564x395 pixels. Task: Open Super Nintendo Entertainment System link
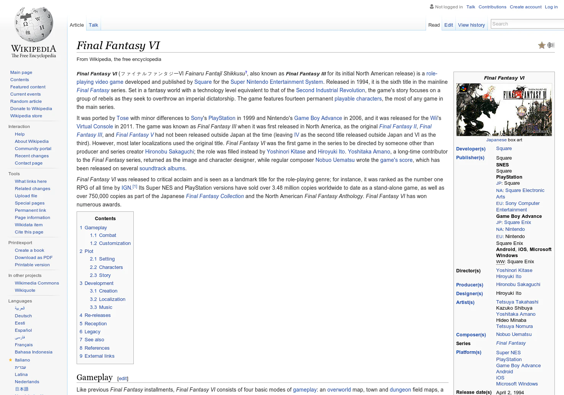[277, 82]
